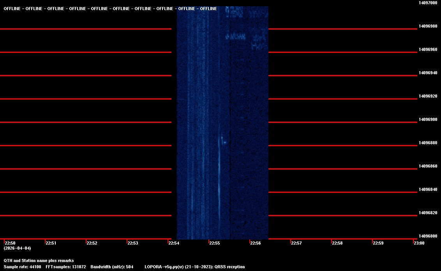Select the 22:57 time tick label
Image resolution: width=441 pixels, height=271 pixels.
coord(296,243)
